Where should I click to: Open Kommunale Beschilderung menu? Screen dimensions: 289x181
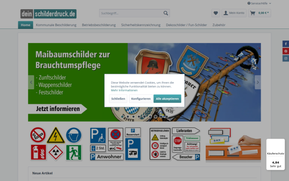pyautogui.click(x=56, y=25)
